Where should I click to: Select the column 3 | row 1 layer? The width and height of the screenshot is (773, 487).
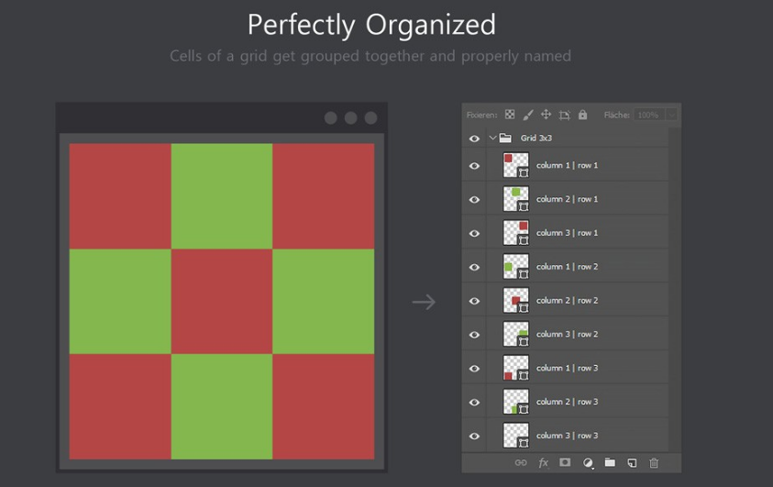pyautogui.click(x=567, y=233)
